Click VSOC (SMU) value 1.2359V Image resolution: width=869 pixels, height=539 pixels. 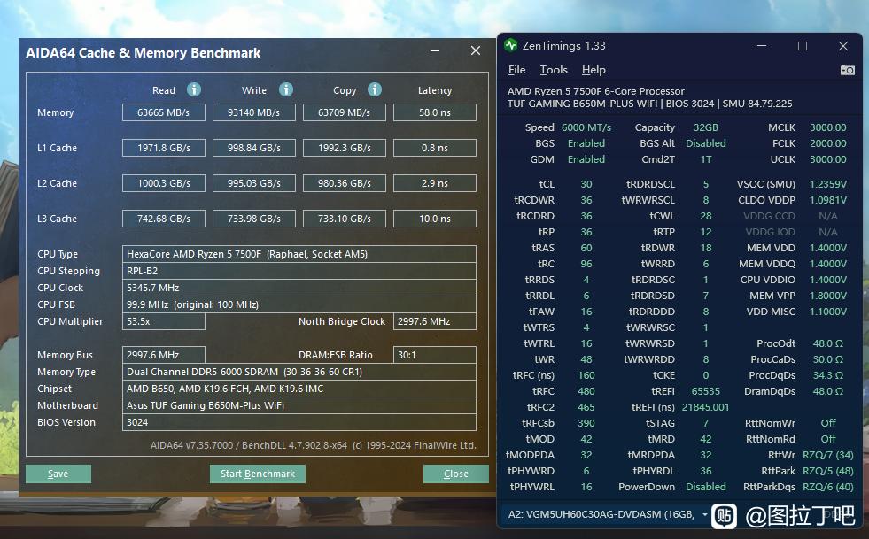click(828, 184)
